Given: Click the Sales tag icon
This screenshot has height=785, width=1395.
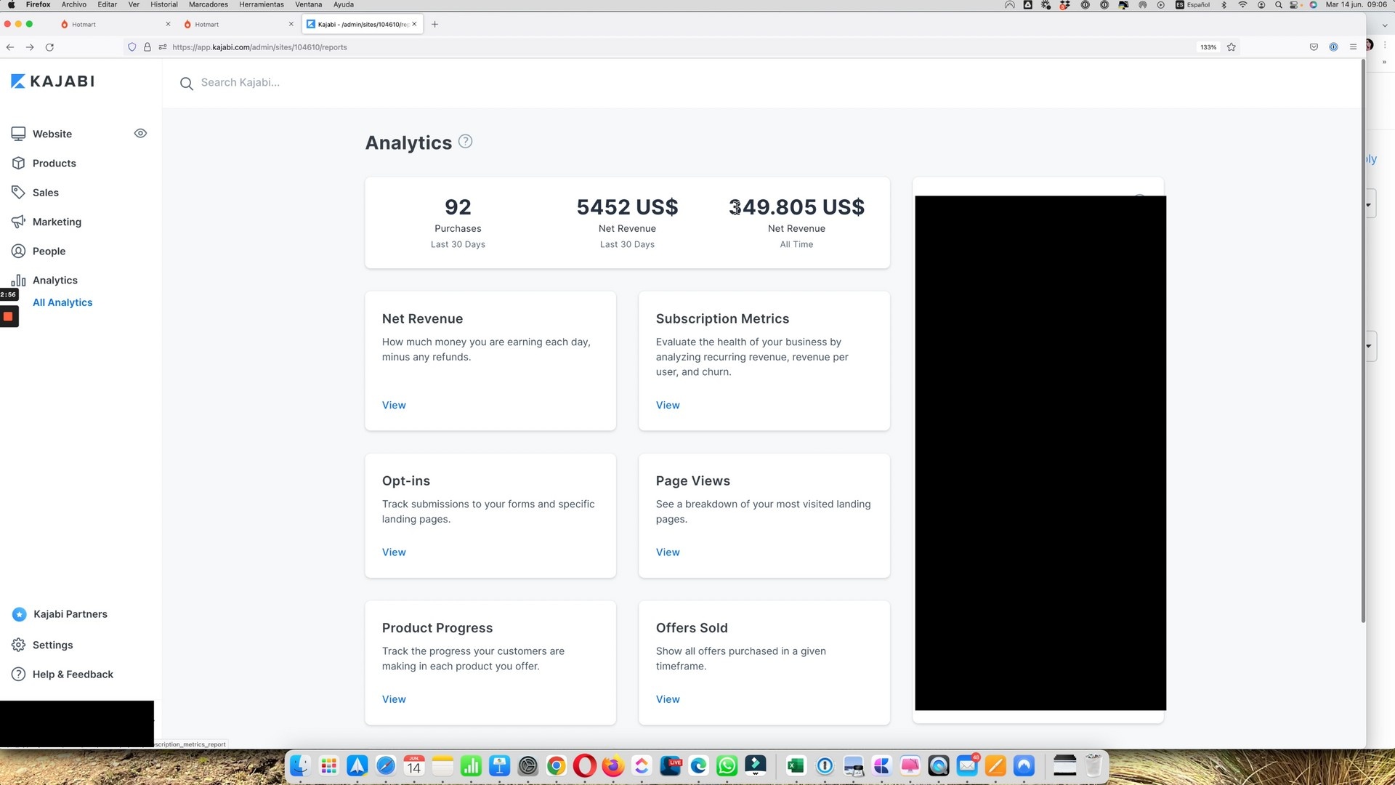Looking at the screenshot, I should tap(18, 193).
